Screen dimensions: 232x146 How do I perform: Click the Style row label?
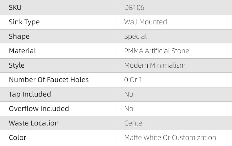pos(17,65)
